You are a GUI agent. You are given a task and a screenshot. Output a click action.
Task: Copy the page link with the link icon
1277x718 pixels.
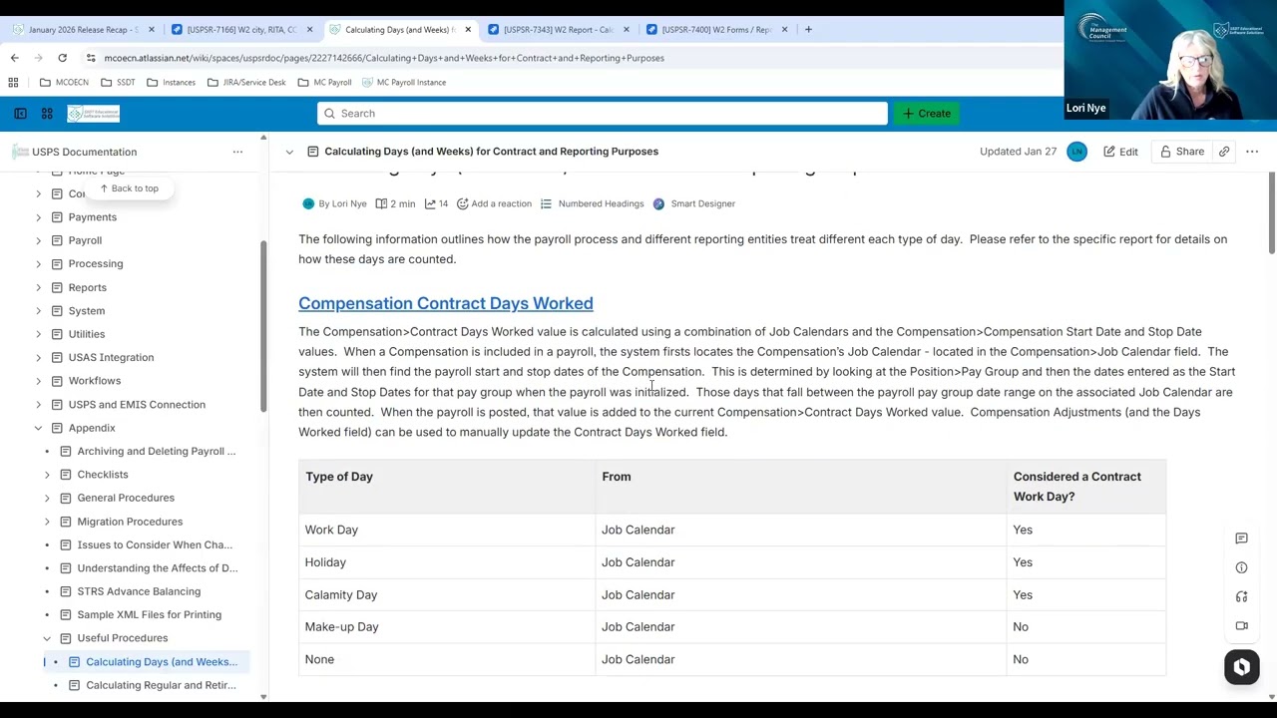tap(1224, 152)
